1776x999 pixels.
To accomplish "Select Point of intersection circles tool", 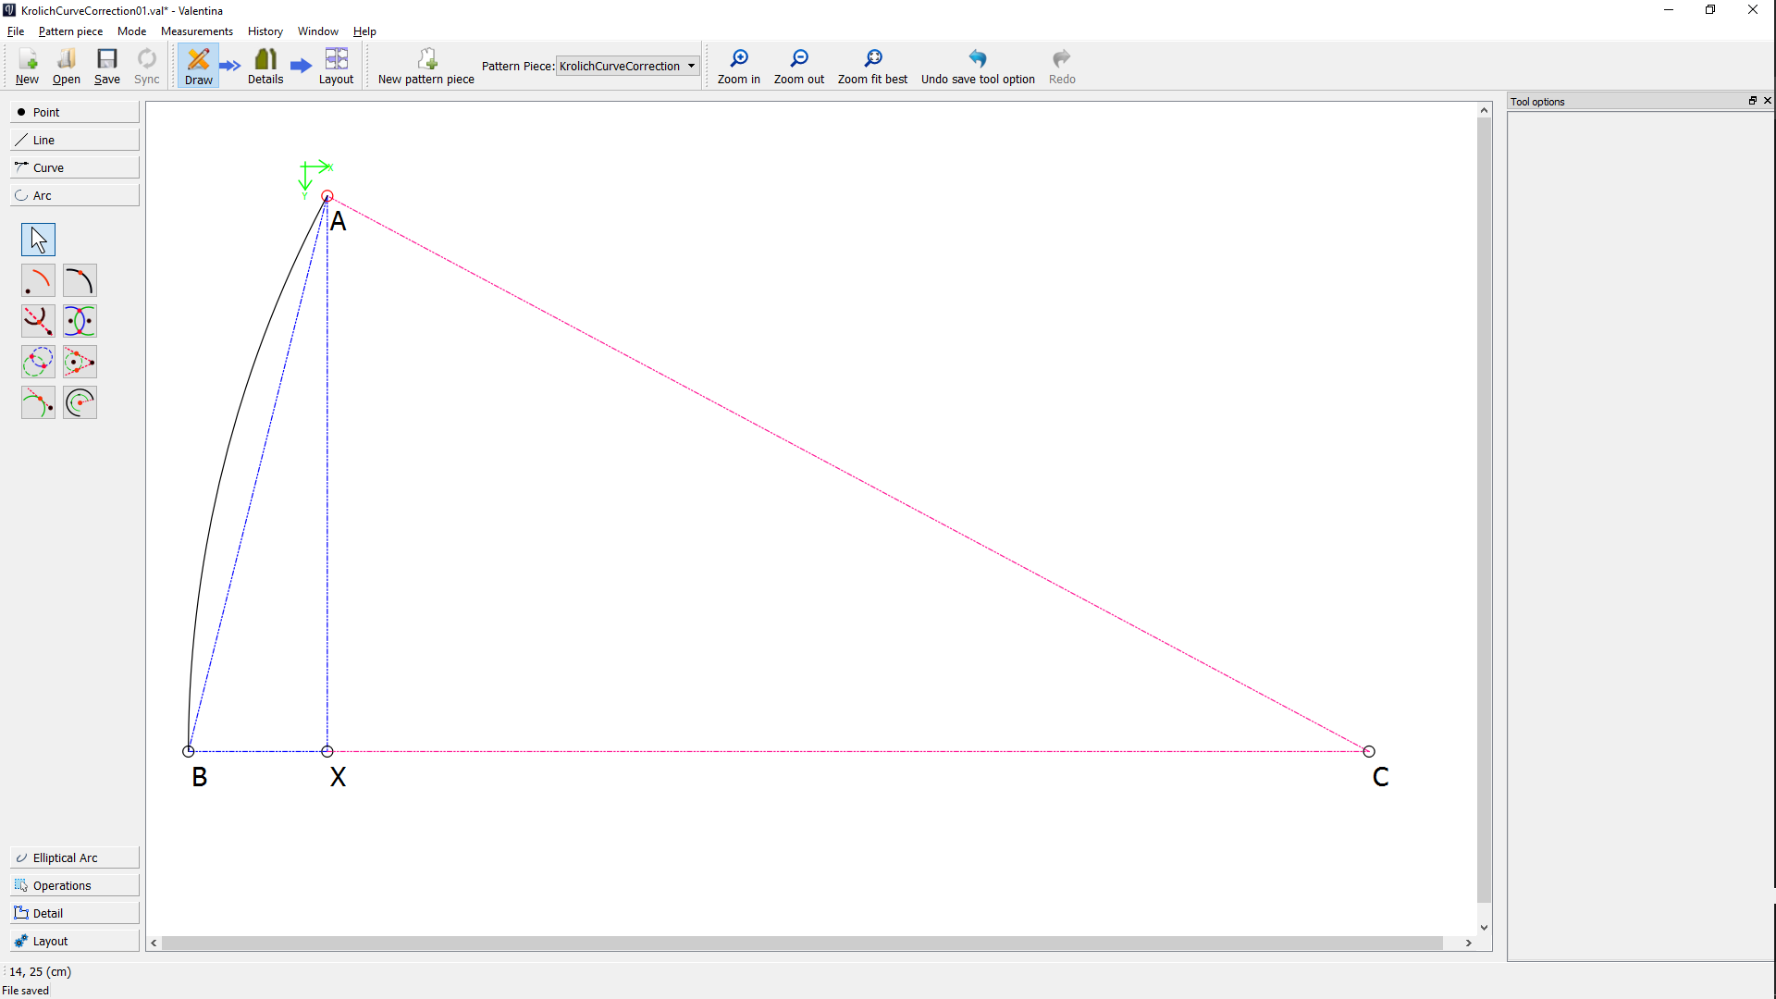I will [x=38, y=362].
